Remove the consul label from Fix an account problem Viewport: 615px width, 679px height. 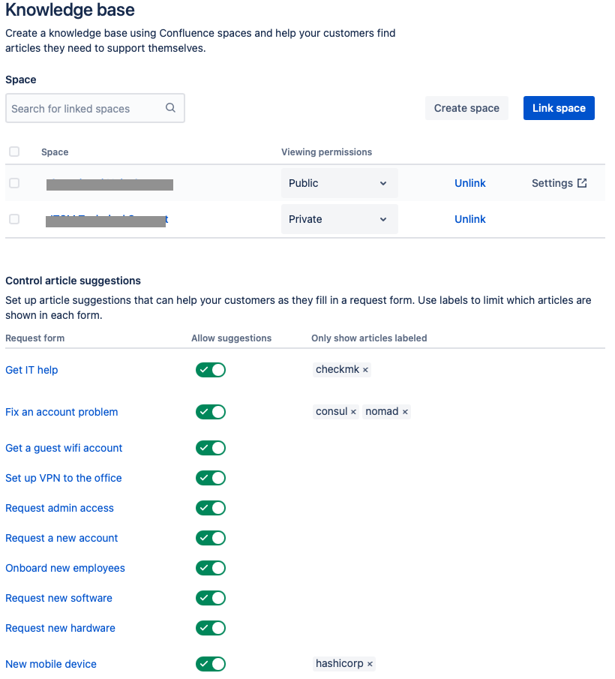(355, 411)
